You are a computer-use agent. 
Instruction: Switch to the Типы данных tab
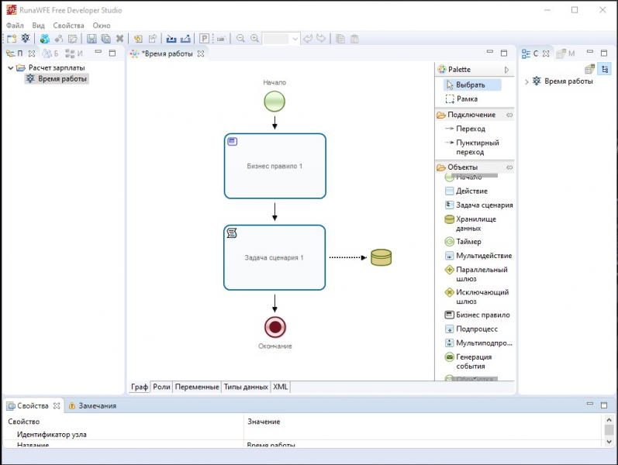(x=246, y=387)
